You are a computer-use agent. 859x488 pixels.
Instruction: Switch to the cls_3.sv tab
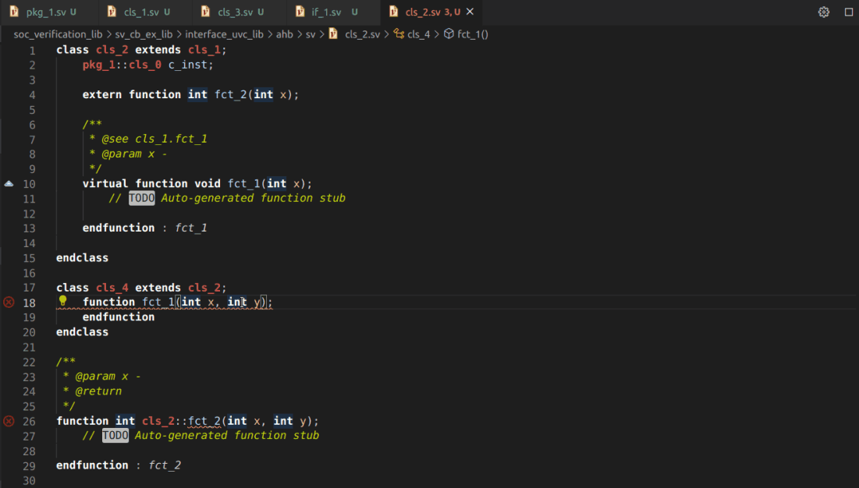[234, 12]
